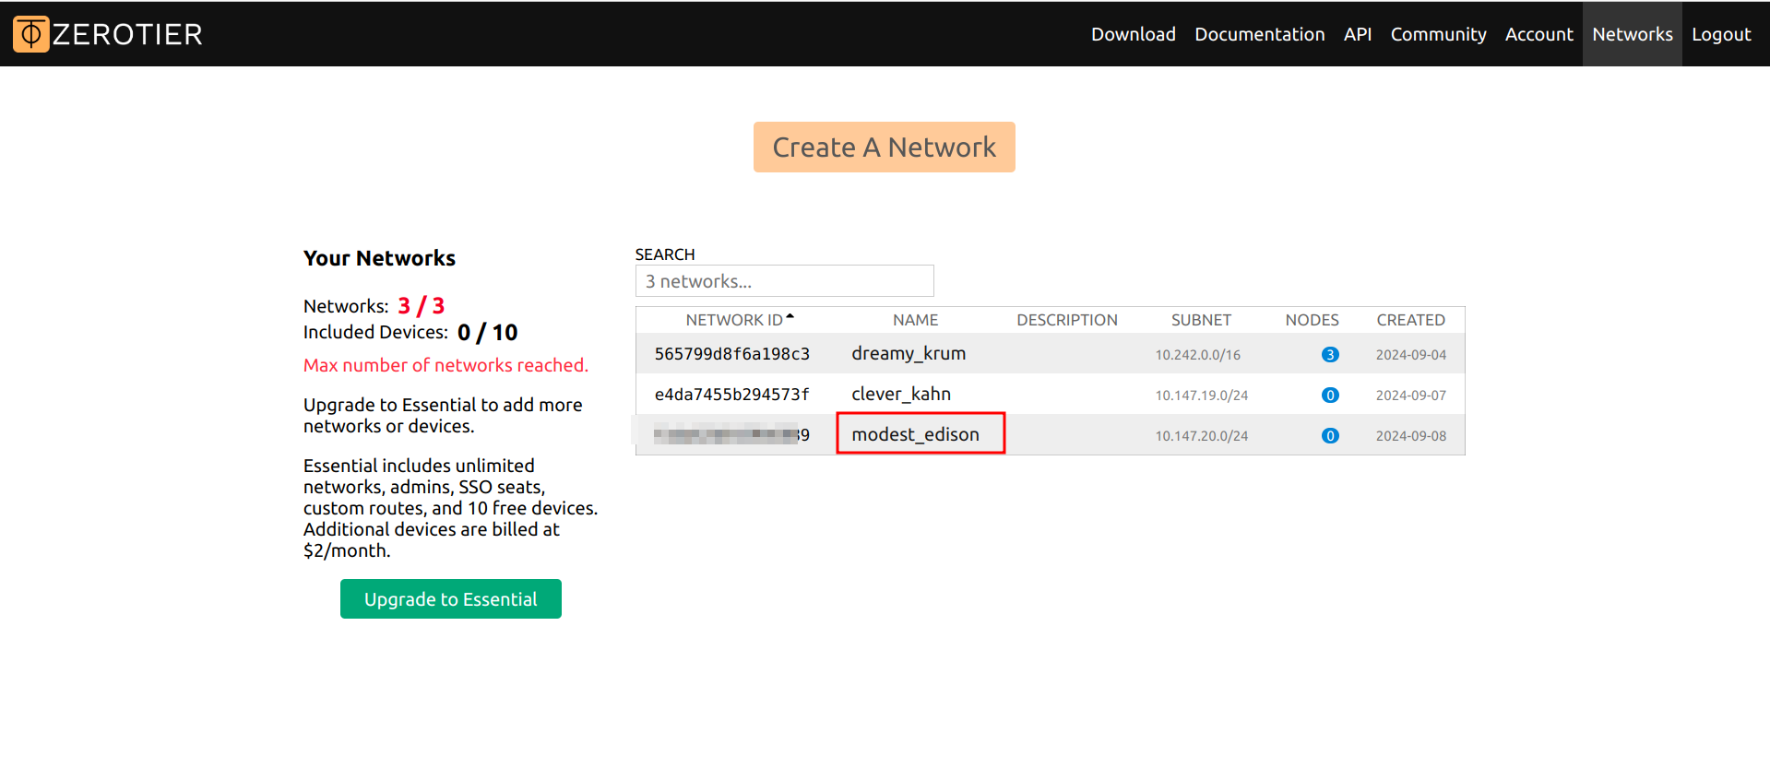The image size is (1770, 768).
Task: Sort by the NODES column header
Action: (1312, 320)
